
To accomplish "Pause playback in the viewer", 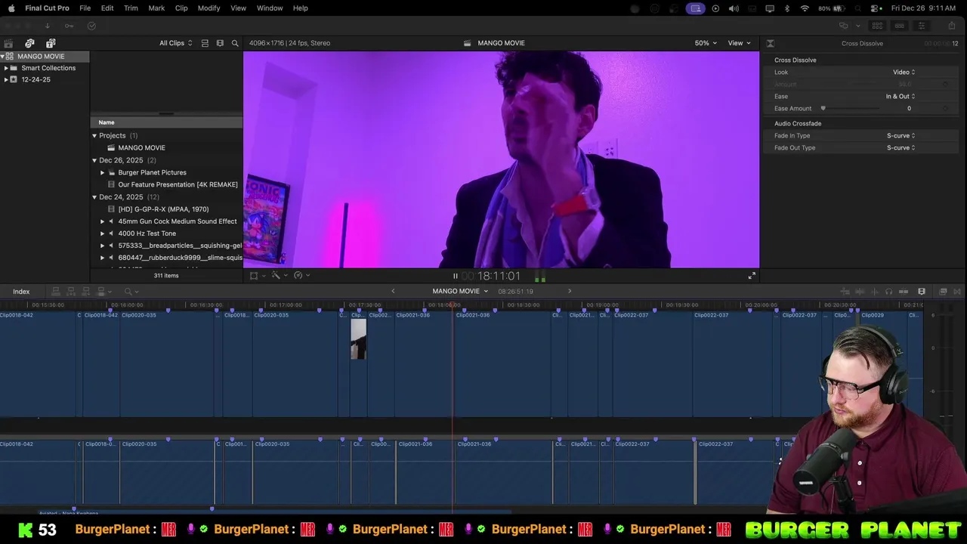I will tap(455, 276).
